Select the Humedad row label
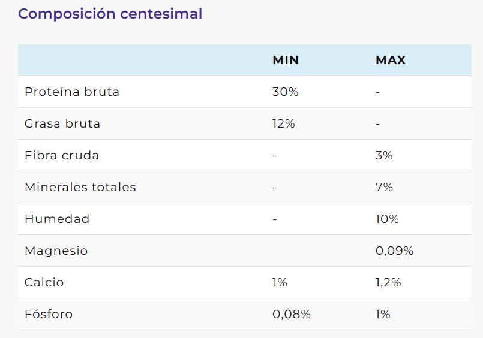 click(57, 219)
